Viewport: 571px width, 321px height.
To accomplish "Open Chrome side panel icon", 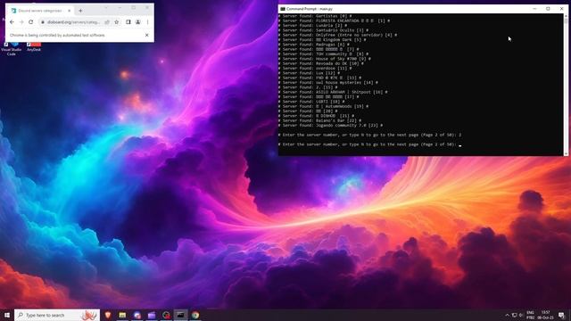I will coord(128,22).
